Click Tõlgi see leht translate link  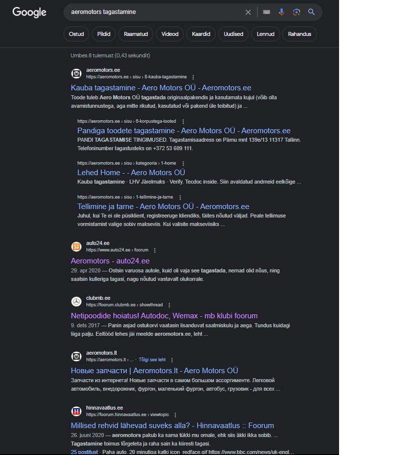point(152,360)
